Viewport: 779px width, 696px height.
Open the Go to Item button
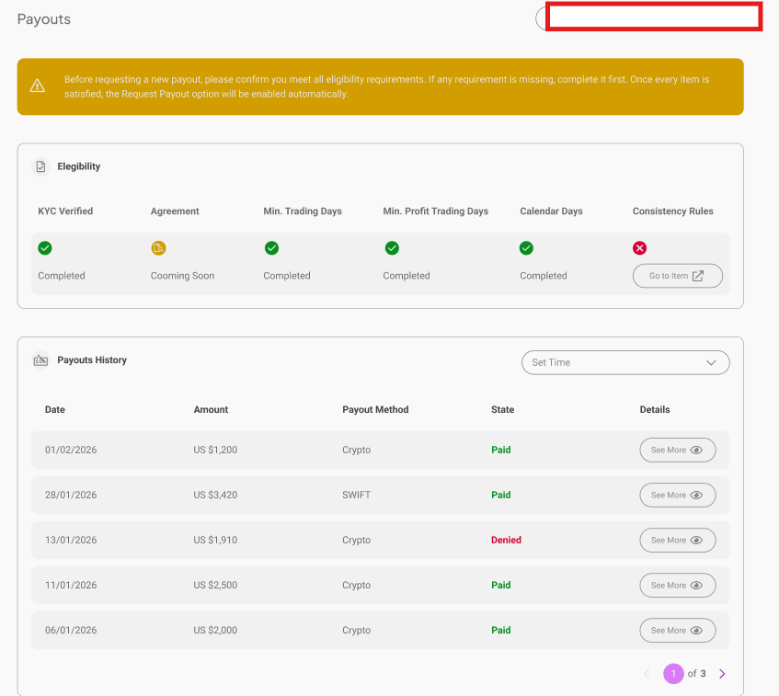click(677, 276)
